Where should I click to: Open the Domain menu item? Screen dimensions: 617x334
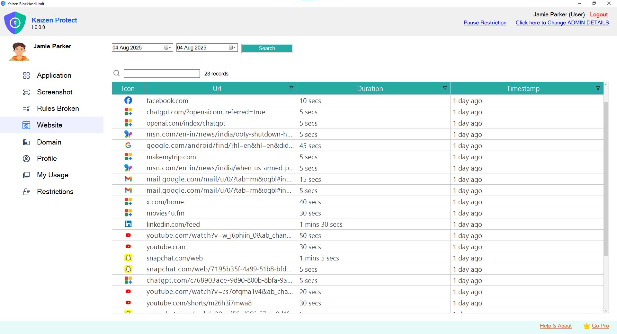(49, 142)
